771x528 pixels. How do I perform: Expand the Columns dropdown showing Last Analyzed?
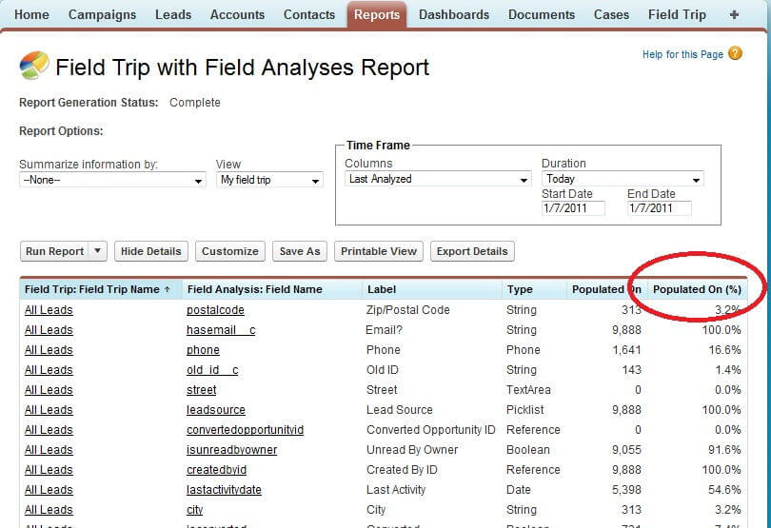click(x=438, y=179)
